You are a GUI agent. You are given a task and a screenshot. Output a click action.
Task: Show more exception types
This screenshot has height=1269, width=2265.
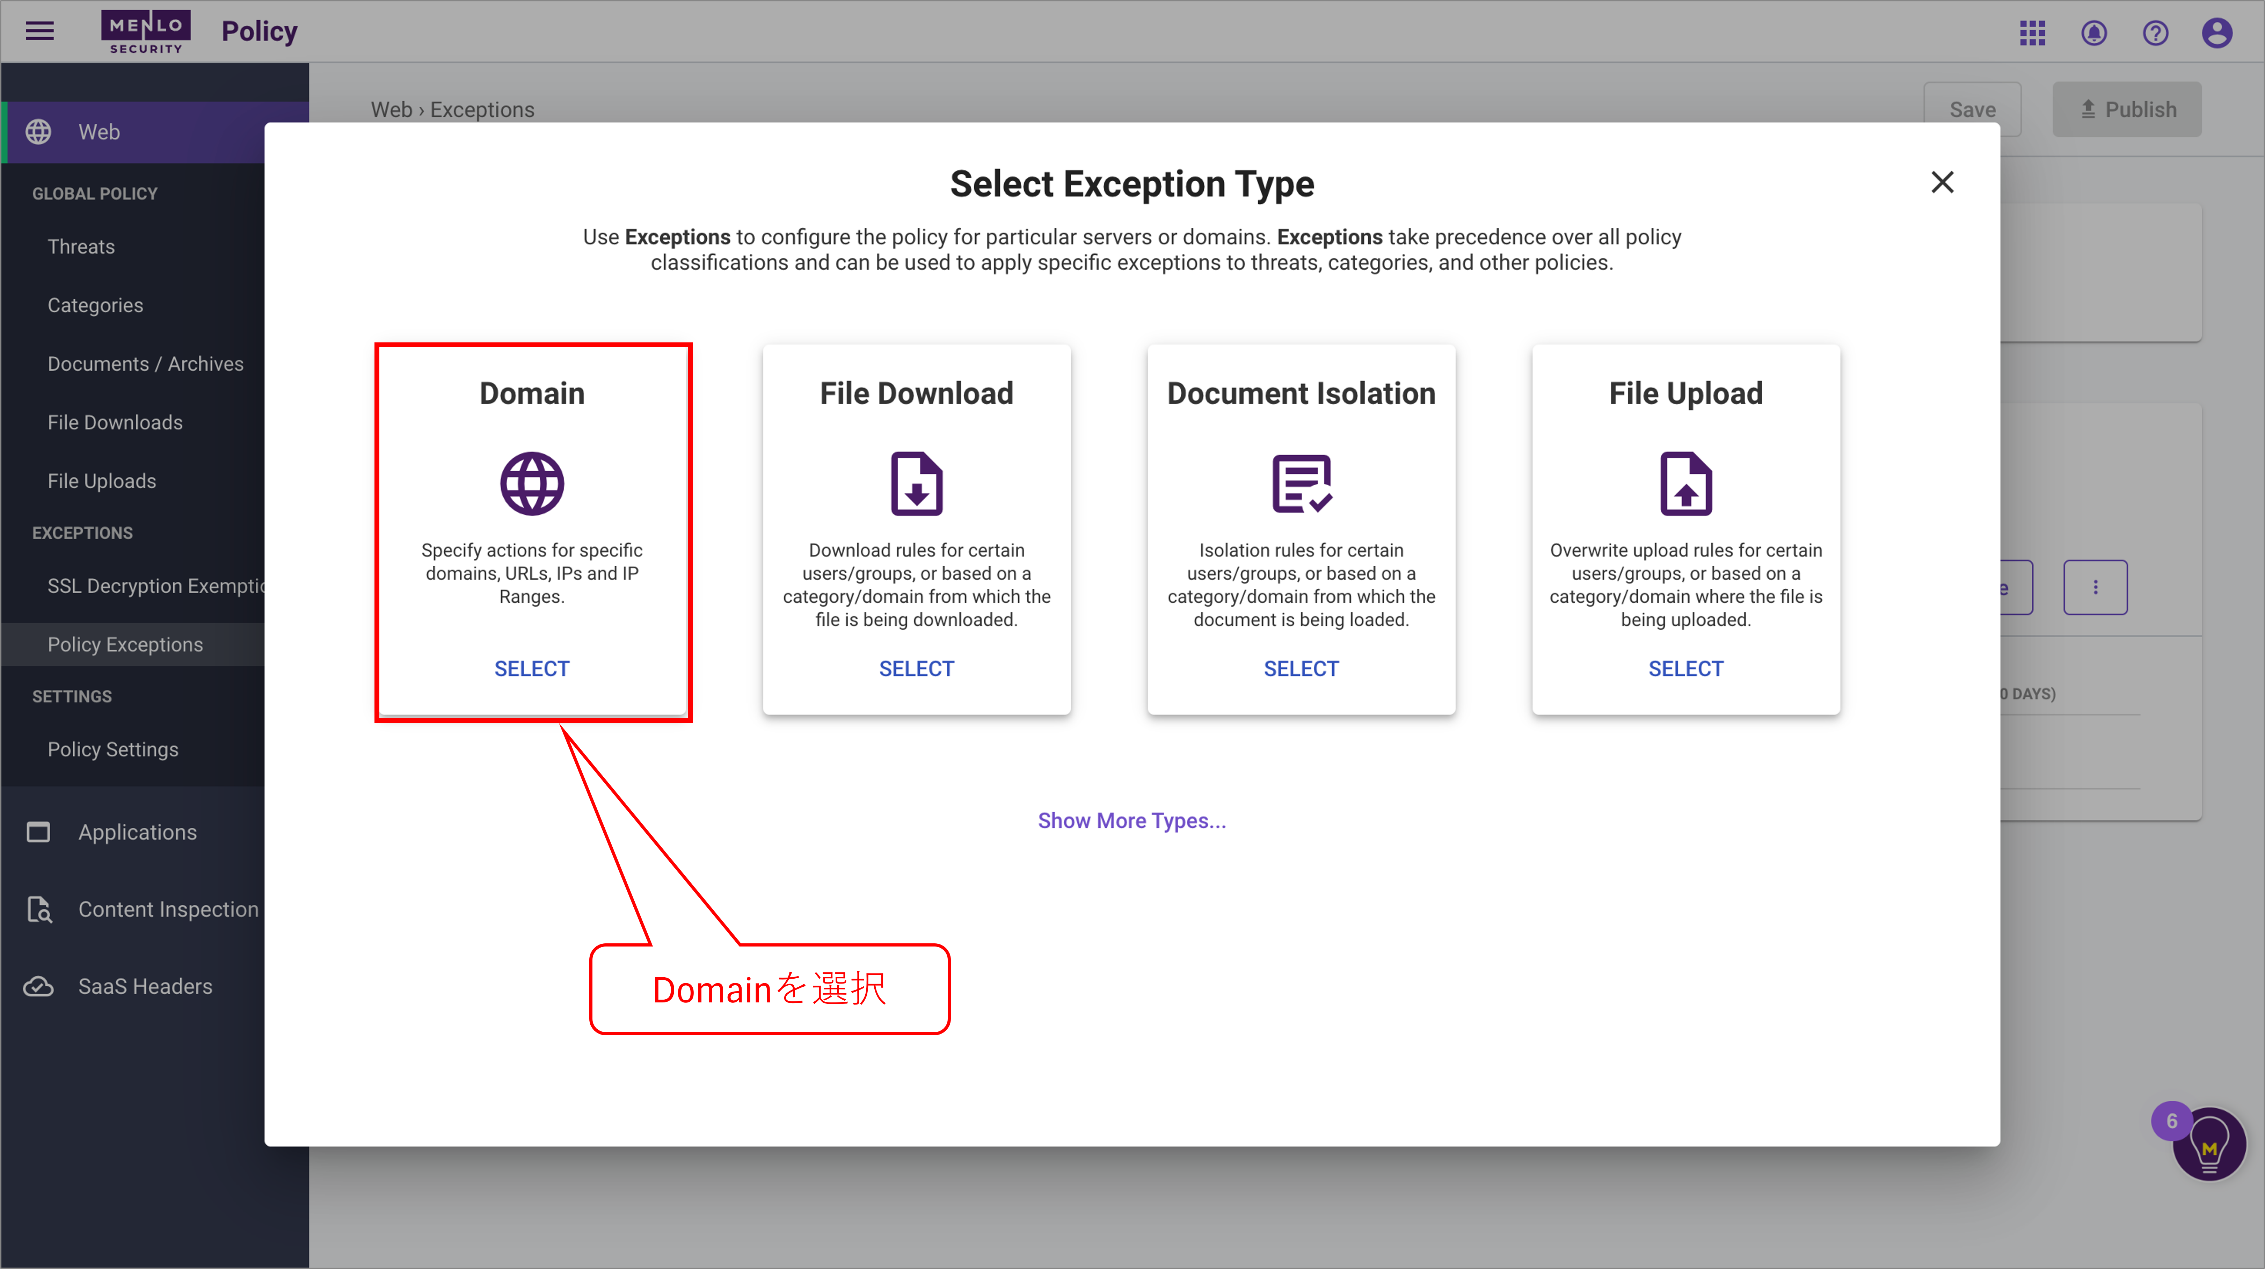click(x=1131, y=820)
